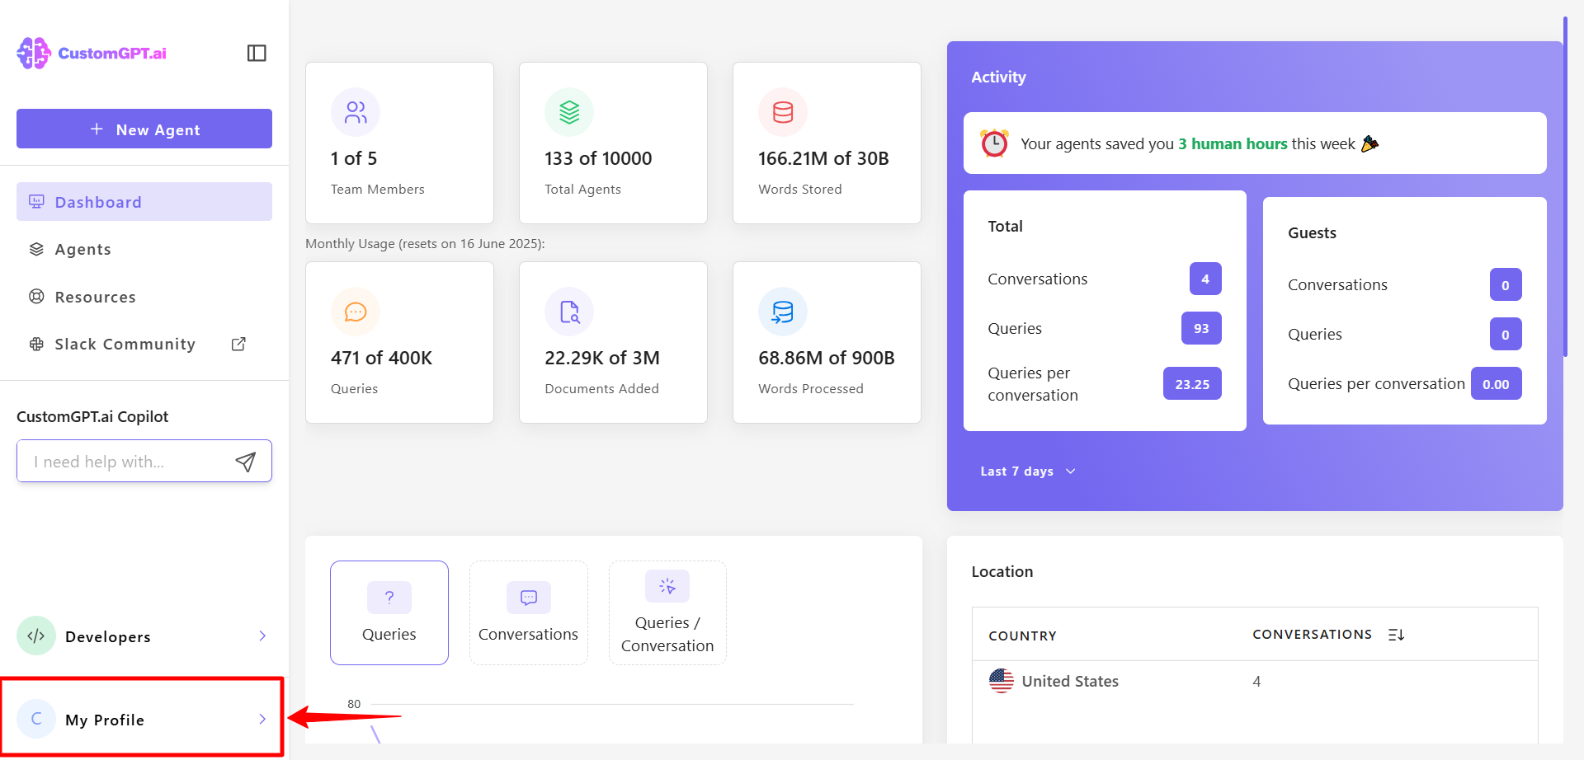Select '166.21M of 30B' Words Stored value
This screenshot has height=760, width=1584.
click(x=823, y=158)
